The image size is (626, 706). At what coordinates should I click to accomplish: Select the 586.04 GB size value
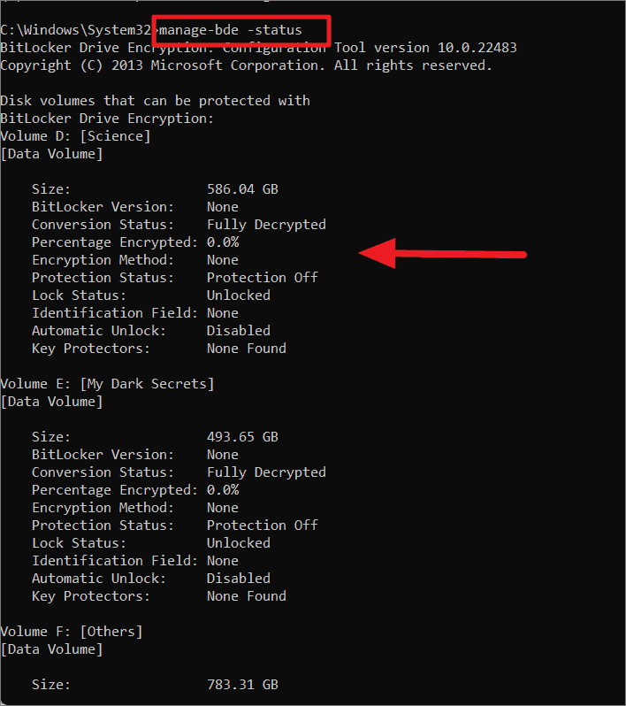tap(242, 189)
